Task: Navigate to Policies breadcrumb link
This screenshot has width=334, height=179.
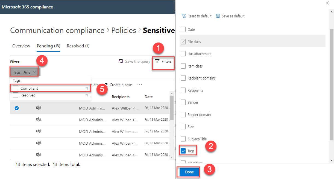Action: [x=124, y=30]
